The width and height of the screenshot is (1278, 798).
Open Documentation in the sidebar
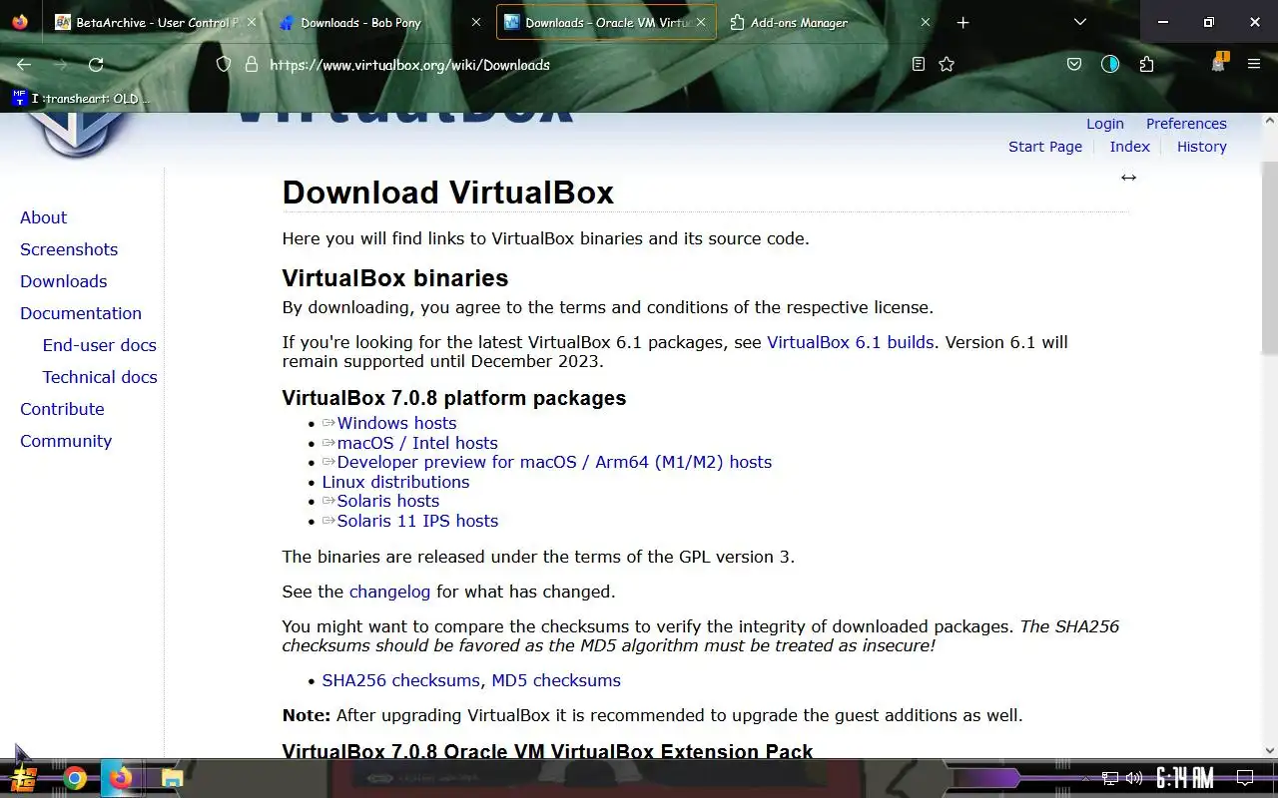click(x=81, y=313)
